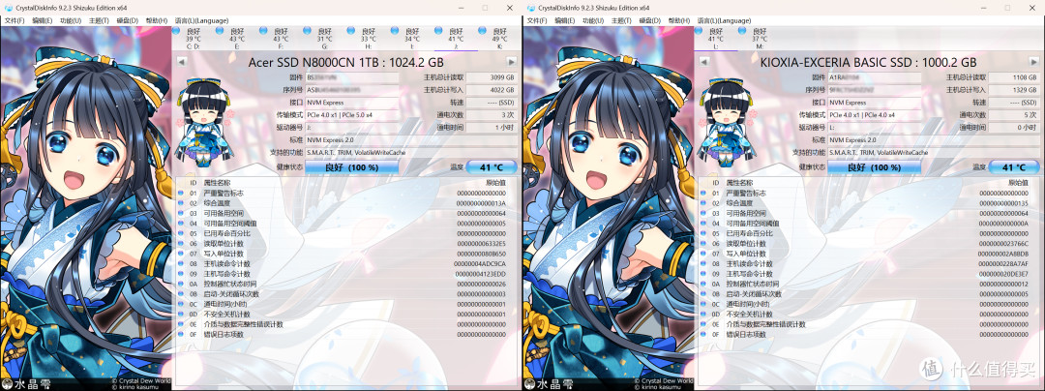Select the L: disk in the KIOXIA window

point(716,38)
